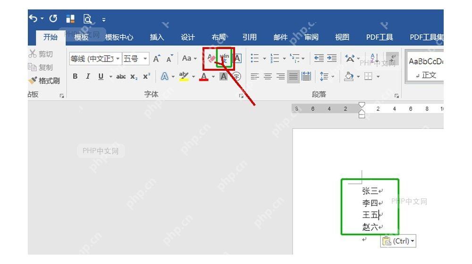Expand the Borders dropdown arrow

point(378,77)
